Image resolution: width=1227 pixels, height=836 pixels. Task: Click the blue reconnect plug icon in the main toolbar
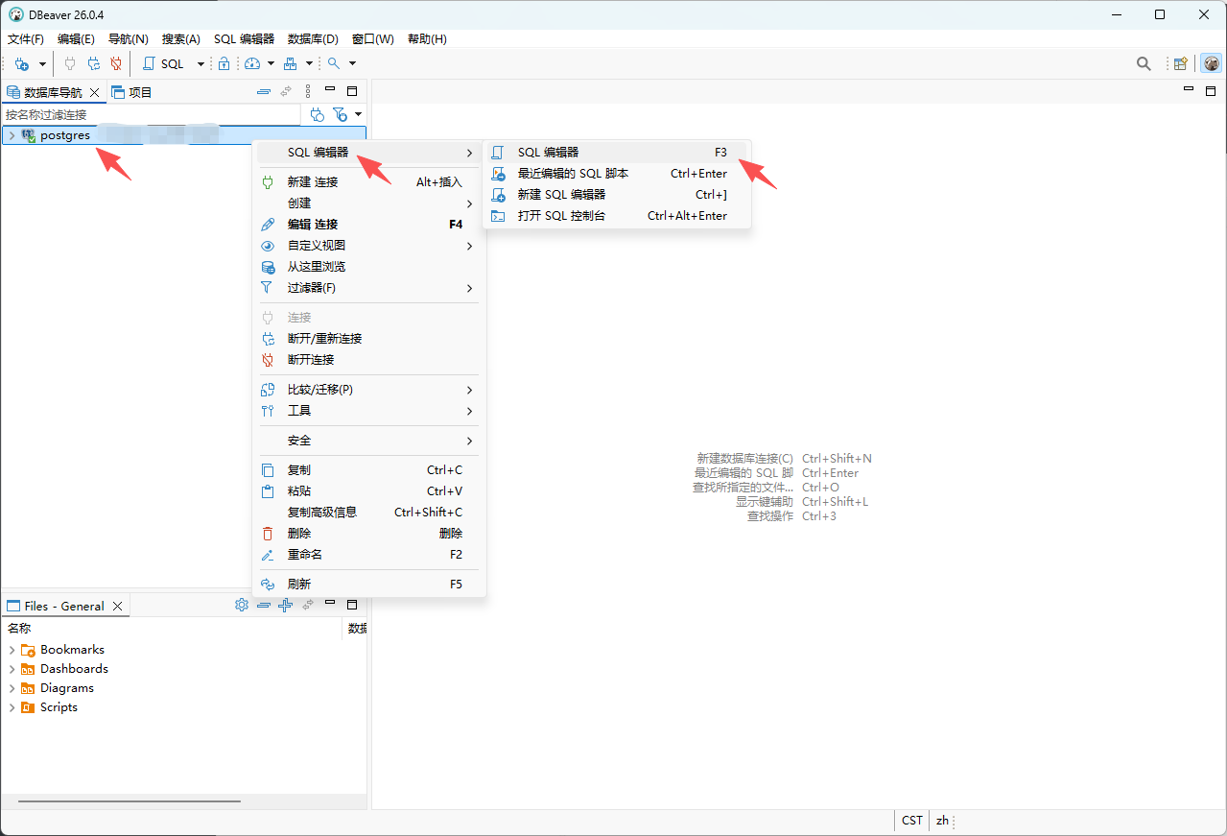point(93,63)
